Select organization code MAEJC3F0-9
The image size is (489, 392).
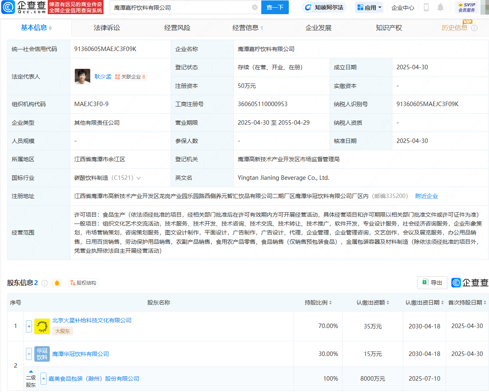91,104
